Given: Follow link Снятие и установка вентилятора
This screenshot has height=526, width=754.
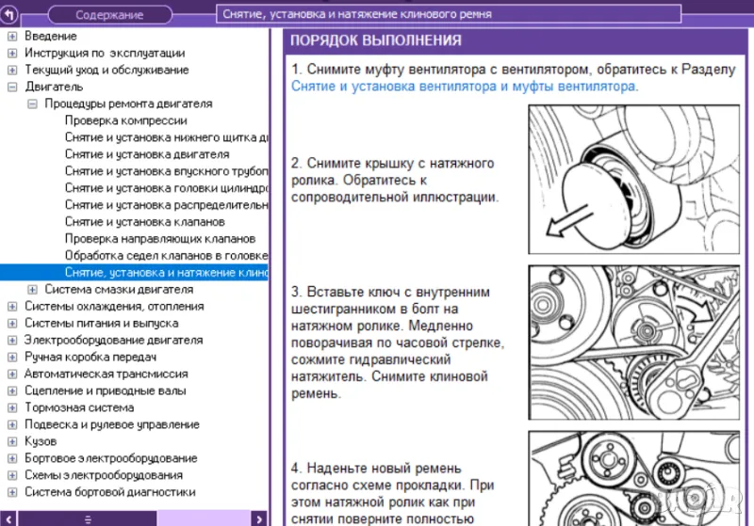Looking at the screenshot, I should pos(463,86).
